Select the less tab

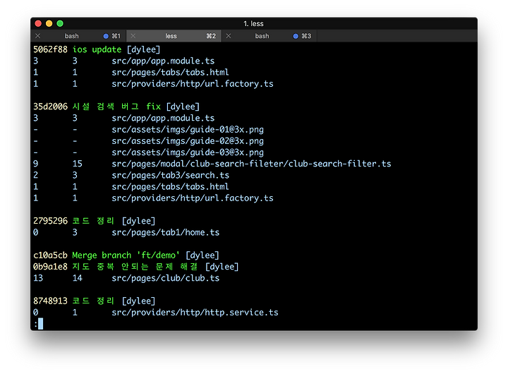tap(174, 36)
